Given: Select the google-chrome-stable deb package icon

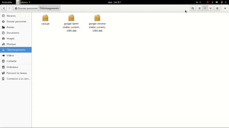Looking at the screenshot, I should pos(97,18).
